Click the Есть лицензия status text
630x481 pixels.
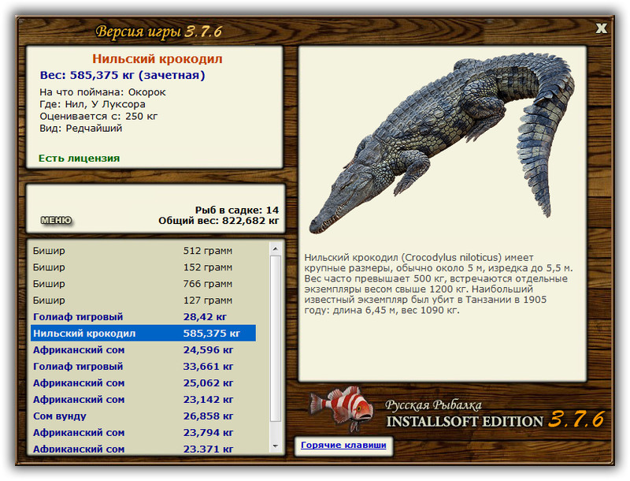(80, 158)
